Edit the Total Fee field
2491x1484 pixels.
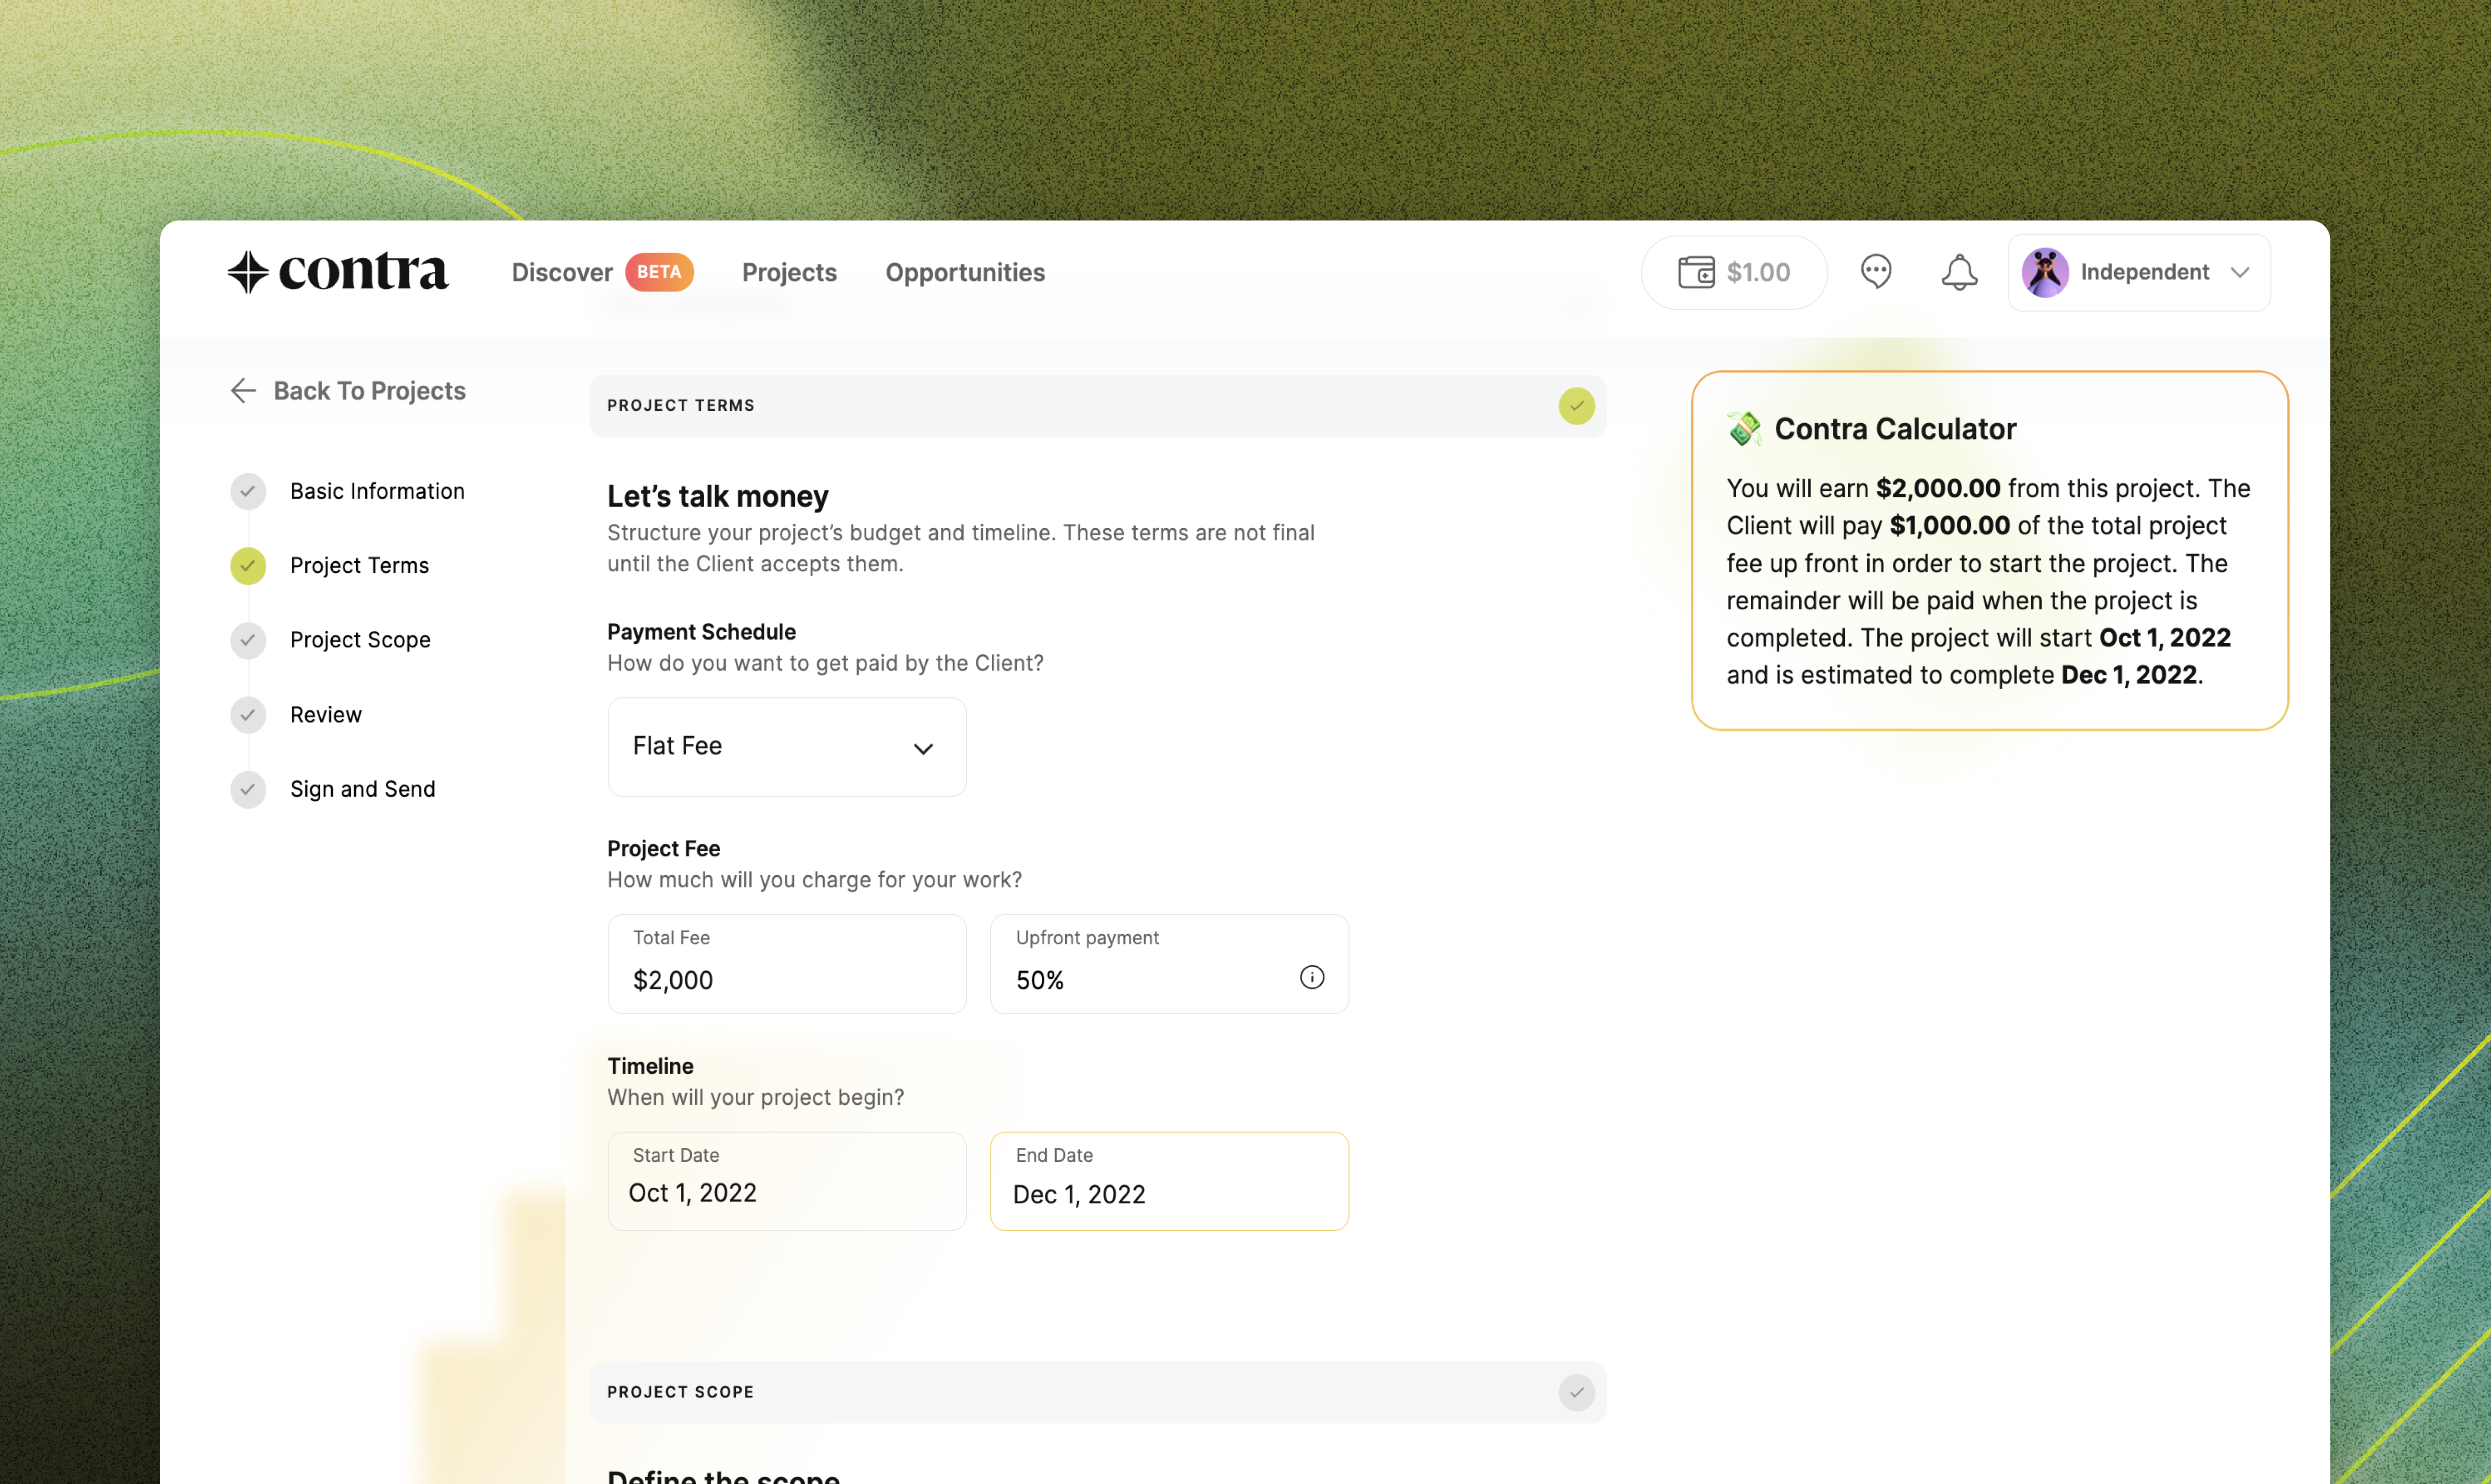tap(787, 964)
